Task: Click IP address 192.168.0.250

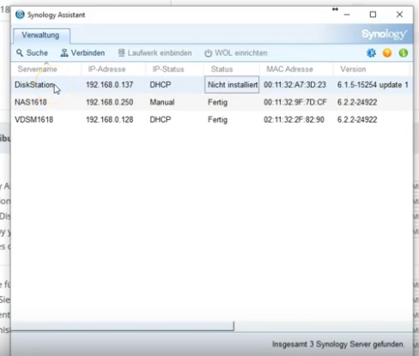Action: pos(109,102)
